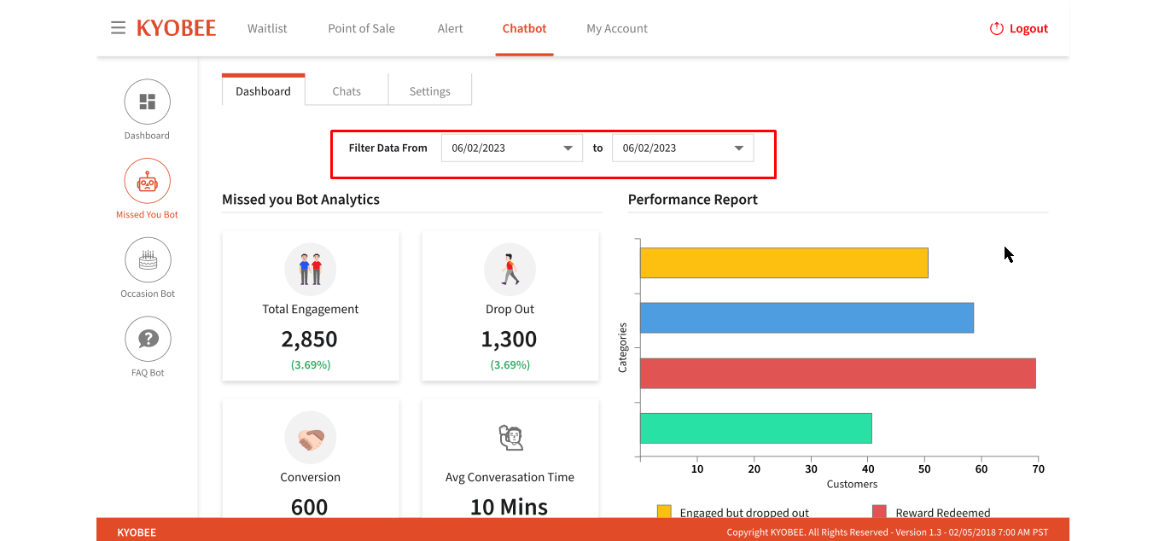Switch to the Settings tab
This screenshot has width=1165, height=541.
(430, 90)
